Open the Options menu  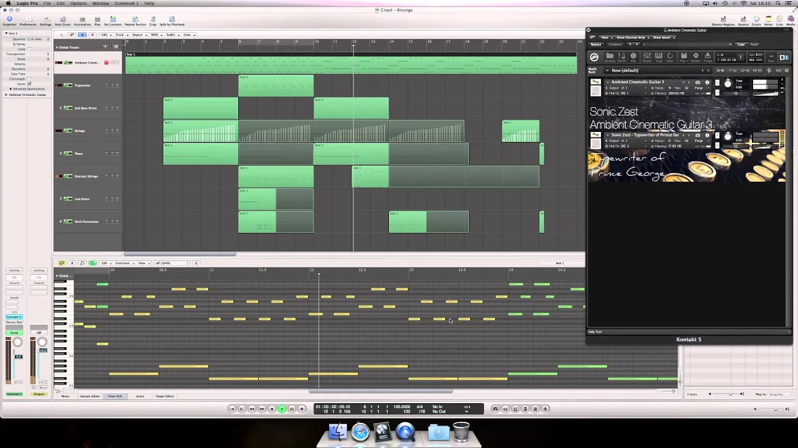pos(79,3)
